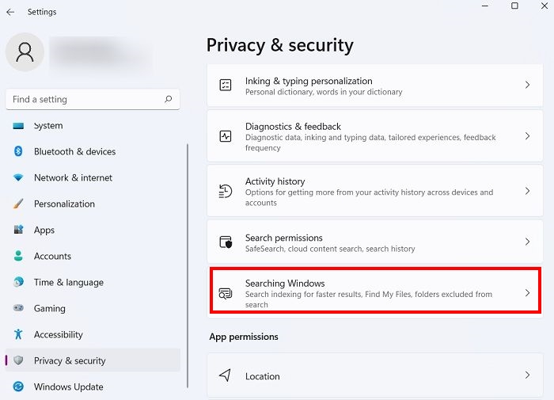Click the Settings window title text
Viewport: 554px width, 400px height.
tap(42, 12)
